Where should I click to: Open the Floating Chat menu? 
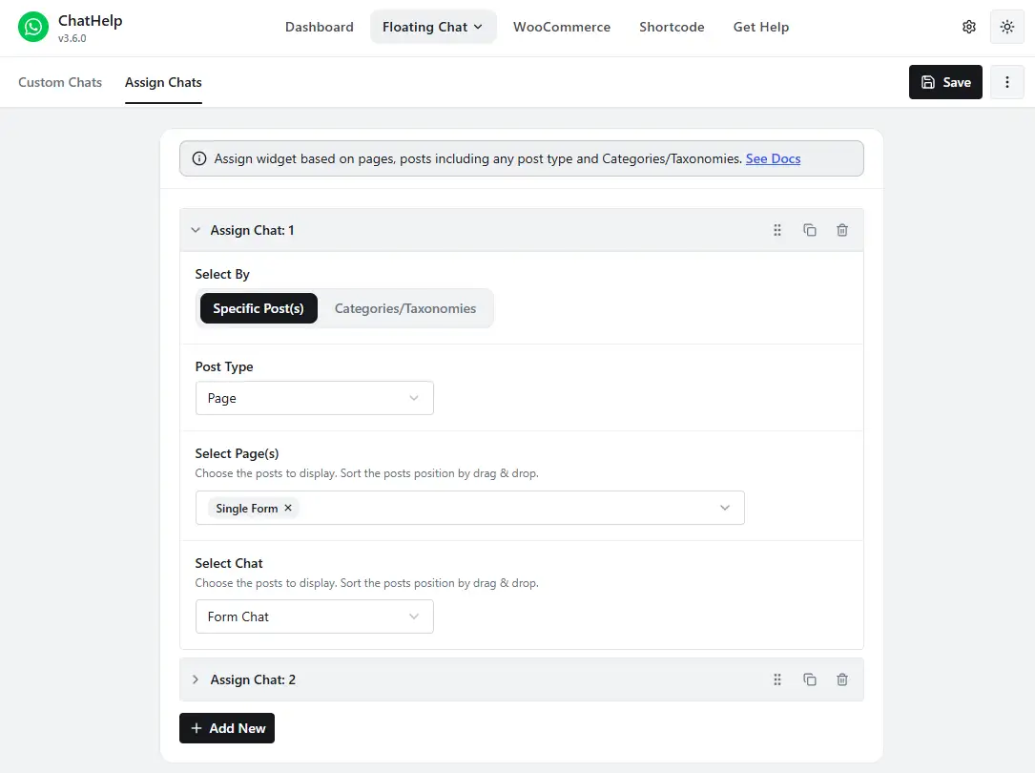(x=433, y=27)
